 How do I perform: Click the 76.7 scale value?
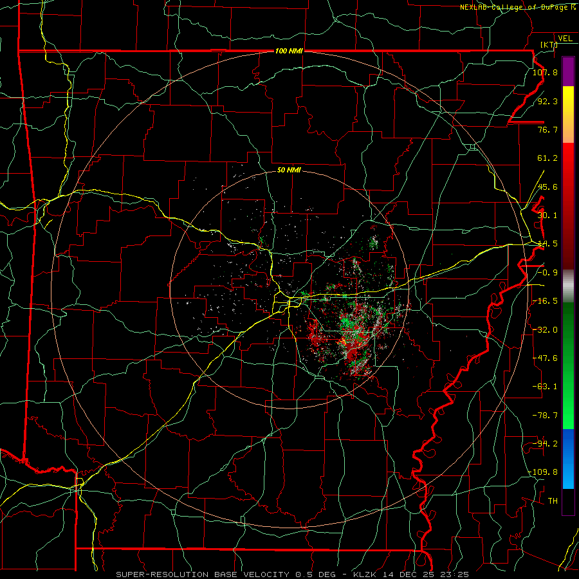click(x=547, y=129)
